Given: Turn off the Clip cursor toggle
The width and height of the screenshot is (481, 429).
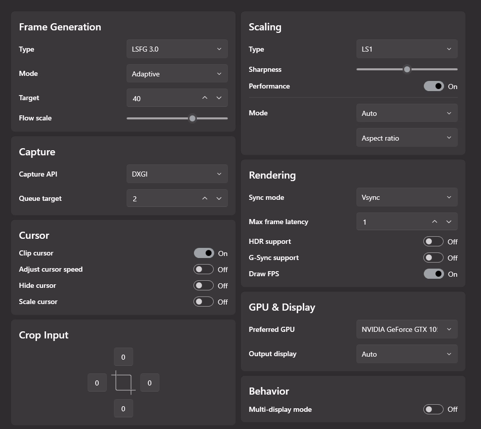Looking at the screenshot, I should click(204, 253).
